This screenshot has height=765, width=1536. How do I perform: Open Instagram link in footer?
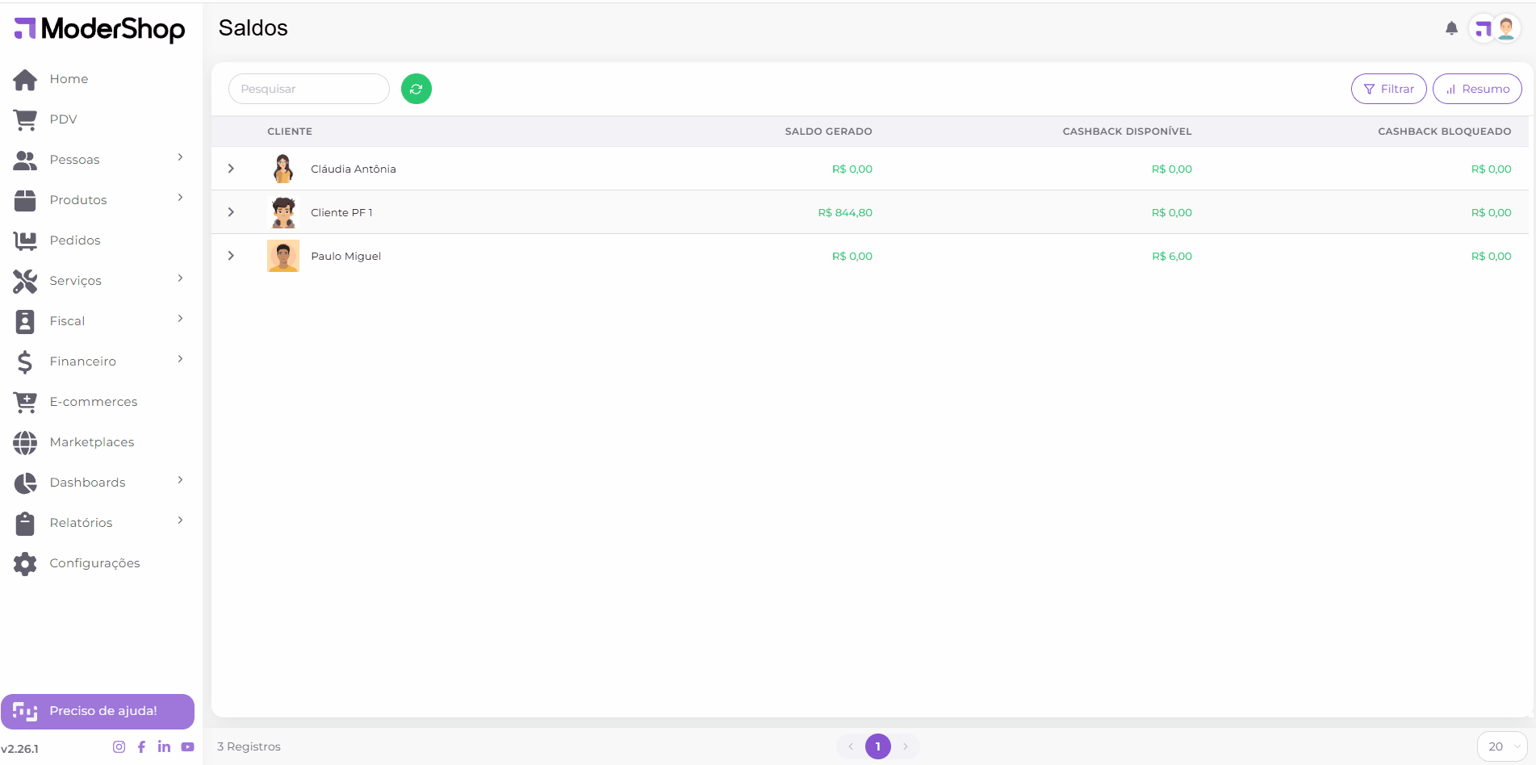[x=119, y=746]
